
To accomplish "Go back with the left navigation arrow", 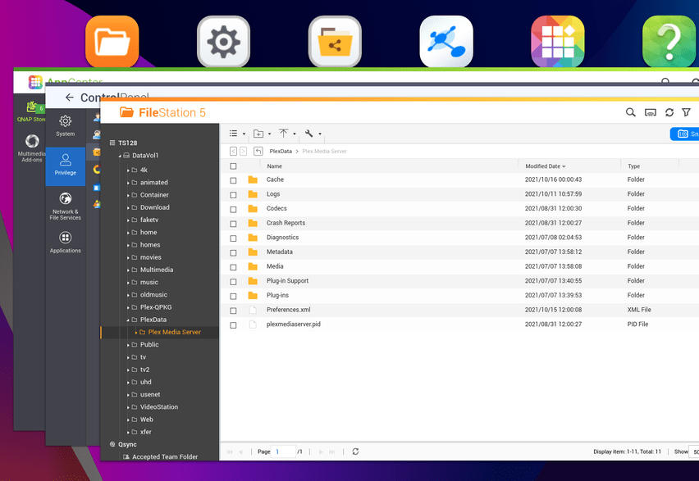I will [x=233, y=151].
